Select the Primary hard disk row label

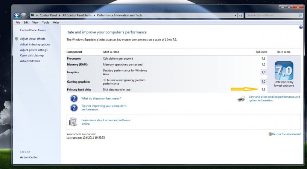pos(79,89)
